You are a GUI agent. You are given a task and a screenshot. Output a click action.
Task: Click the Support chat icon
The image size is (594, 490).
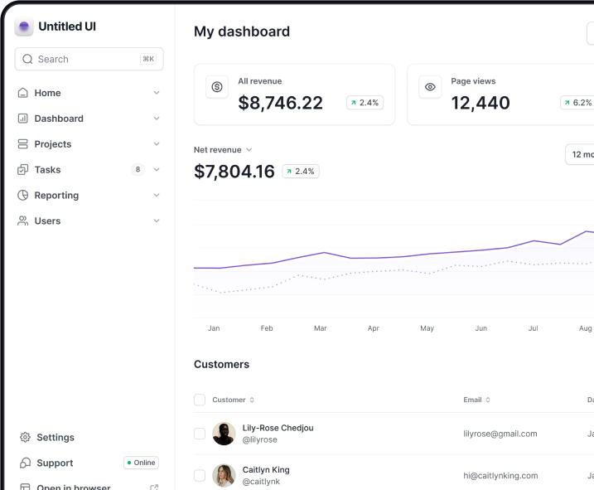pos(25,463)
